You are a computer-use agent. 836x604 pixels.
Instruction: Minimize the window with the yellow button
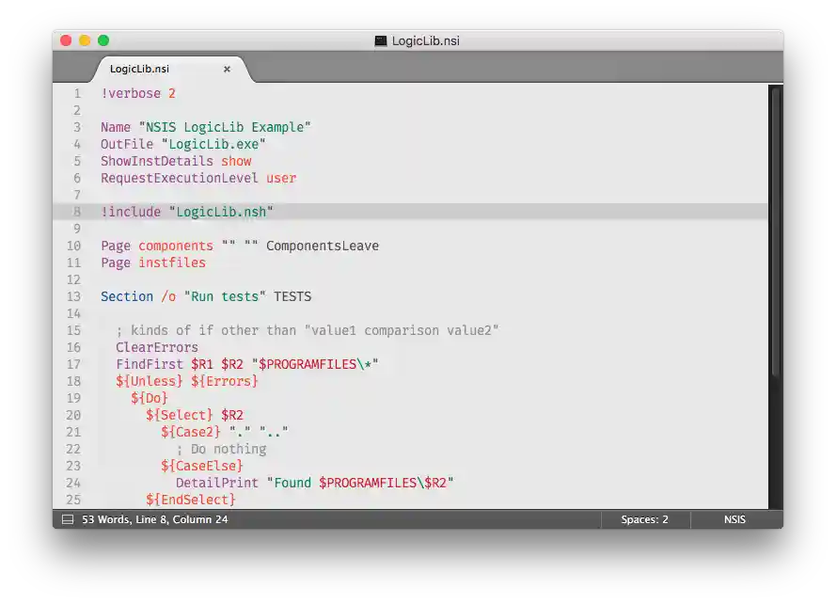pos(84,40)
